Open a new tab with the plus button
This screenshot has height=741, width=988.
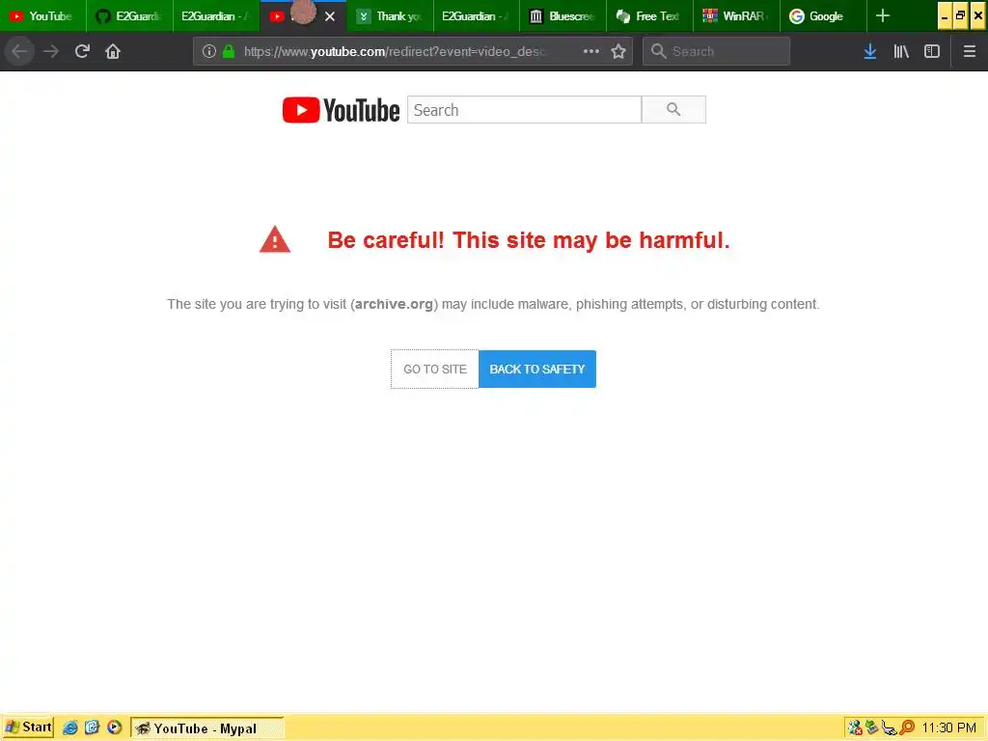[x=883, y=15]
